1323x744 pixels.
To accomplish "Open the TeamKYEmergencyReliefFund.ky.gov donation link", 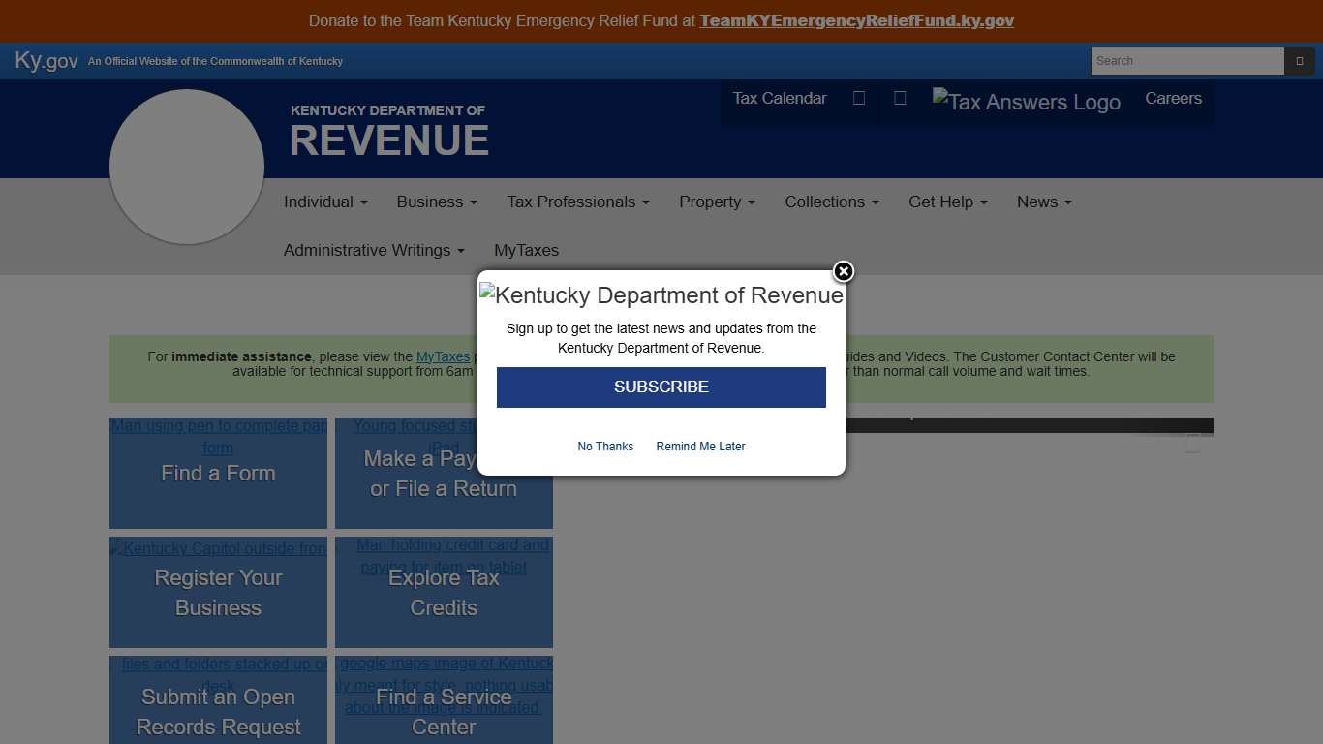I will coord(856,20).
